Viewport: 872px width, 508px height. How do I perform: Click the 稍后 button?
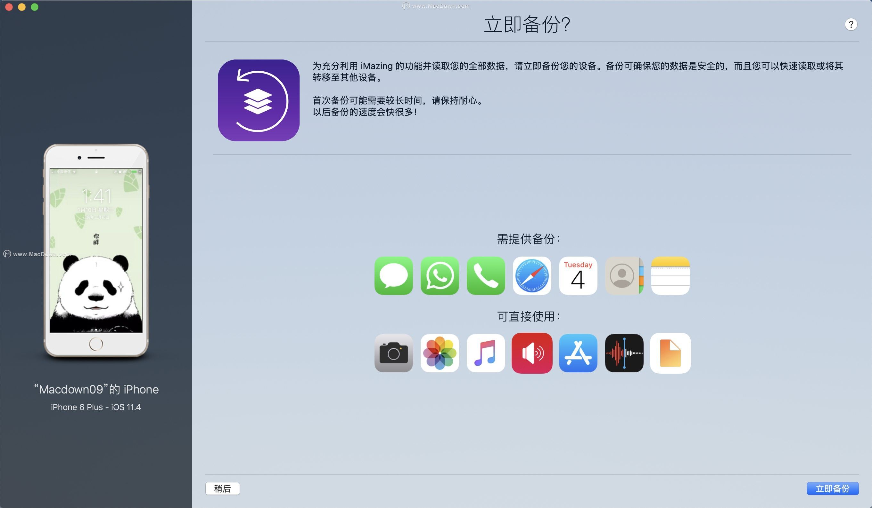(x=223, y=488)
